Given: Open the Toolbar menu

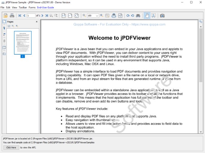Looking at the screenshot, I should click(x=23, y=7).
